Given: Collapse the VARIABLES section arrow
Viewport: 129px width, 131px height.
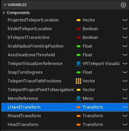Looking at the screenshot, I should coord(5,5).
